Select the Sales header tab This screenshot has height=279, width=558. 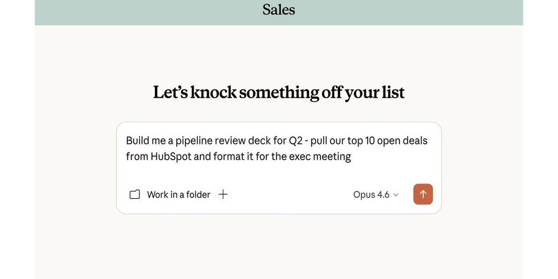point(278,9)
